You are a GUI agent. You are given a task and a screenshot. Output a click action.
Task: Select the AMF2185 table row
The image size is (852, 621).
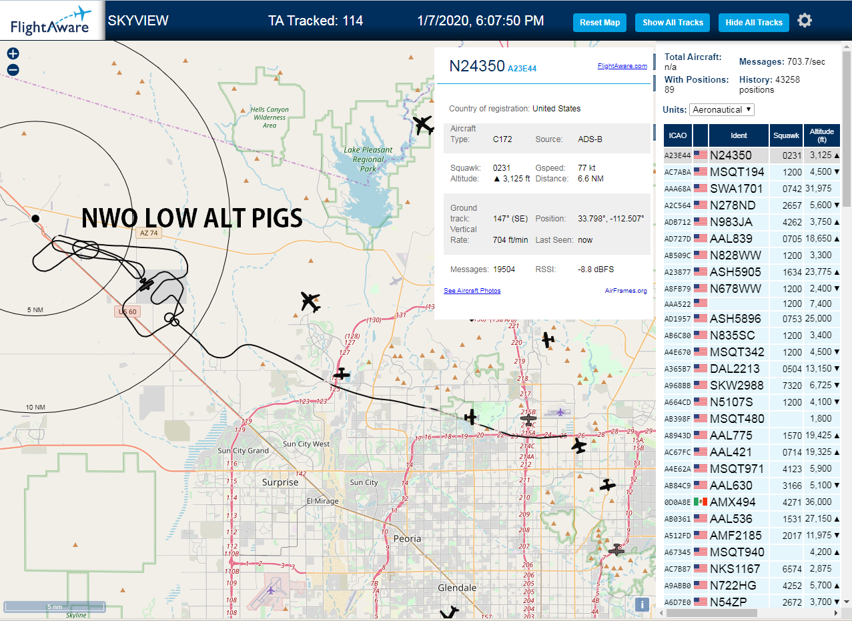(753, 535)
